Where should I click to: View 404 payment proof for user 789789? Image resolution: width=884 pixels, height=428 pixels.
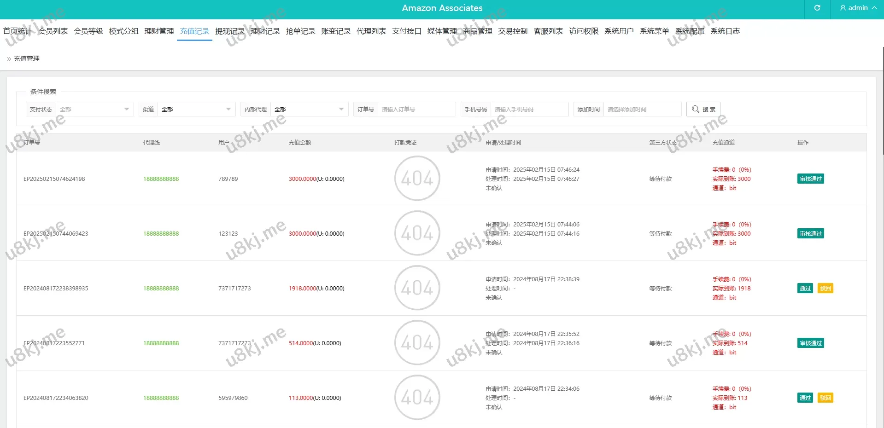tap(417, 179)
